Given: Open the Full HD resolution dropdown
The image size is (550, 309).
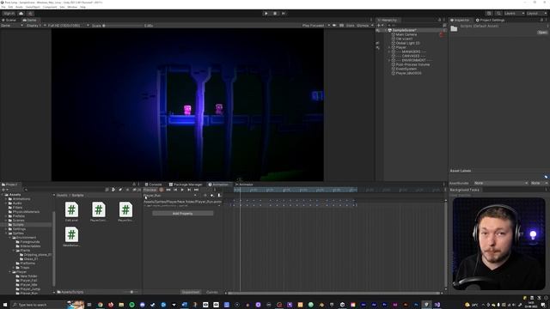Looking at the screenshot, I should point(68,26).
